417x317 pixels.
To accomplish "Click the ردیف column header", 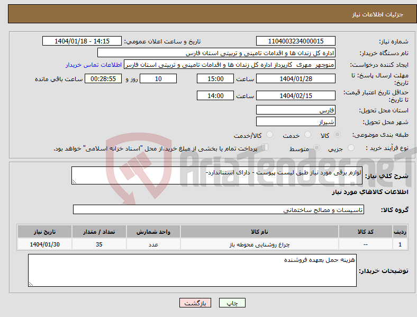I will tap(400, 232).
